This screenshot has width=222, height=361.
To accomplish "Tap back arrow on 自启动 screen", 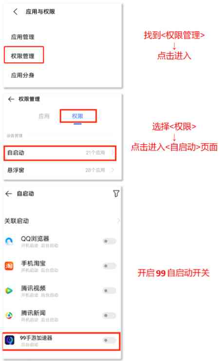I will [8, 194].
